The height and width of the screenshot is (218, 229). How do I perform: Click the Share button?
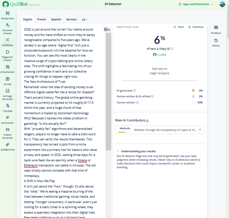coord(179,27)
